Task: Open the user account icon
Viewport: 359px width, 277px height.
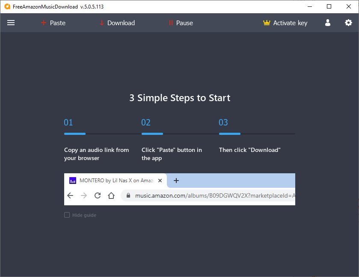Action: (328, 23)
